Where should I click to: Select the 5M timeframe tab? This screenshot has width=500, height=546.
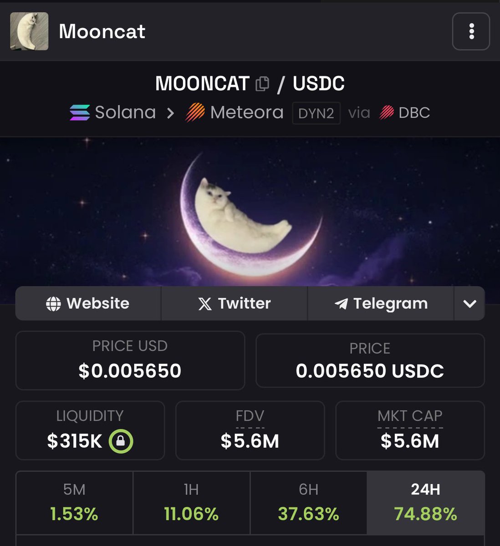pyautogui.click(x=74, y=503)
